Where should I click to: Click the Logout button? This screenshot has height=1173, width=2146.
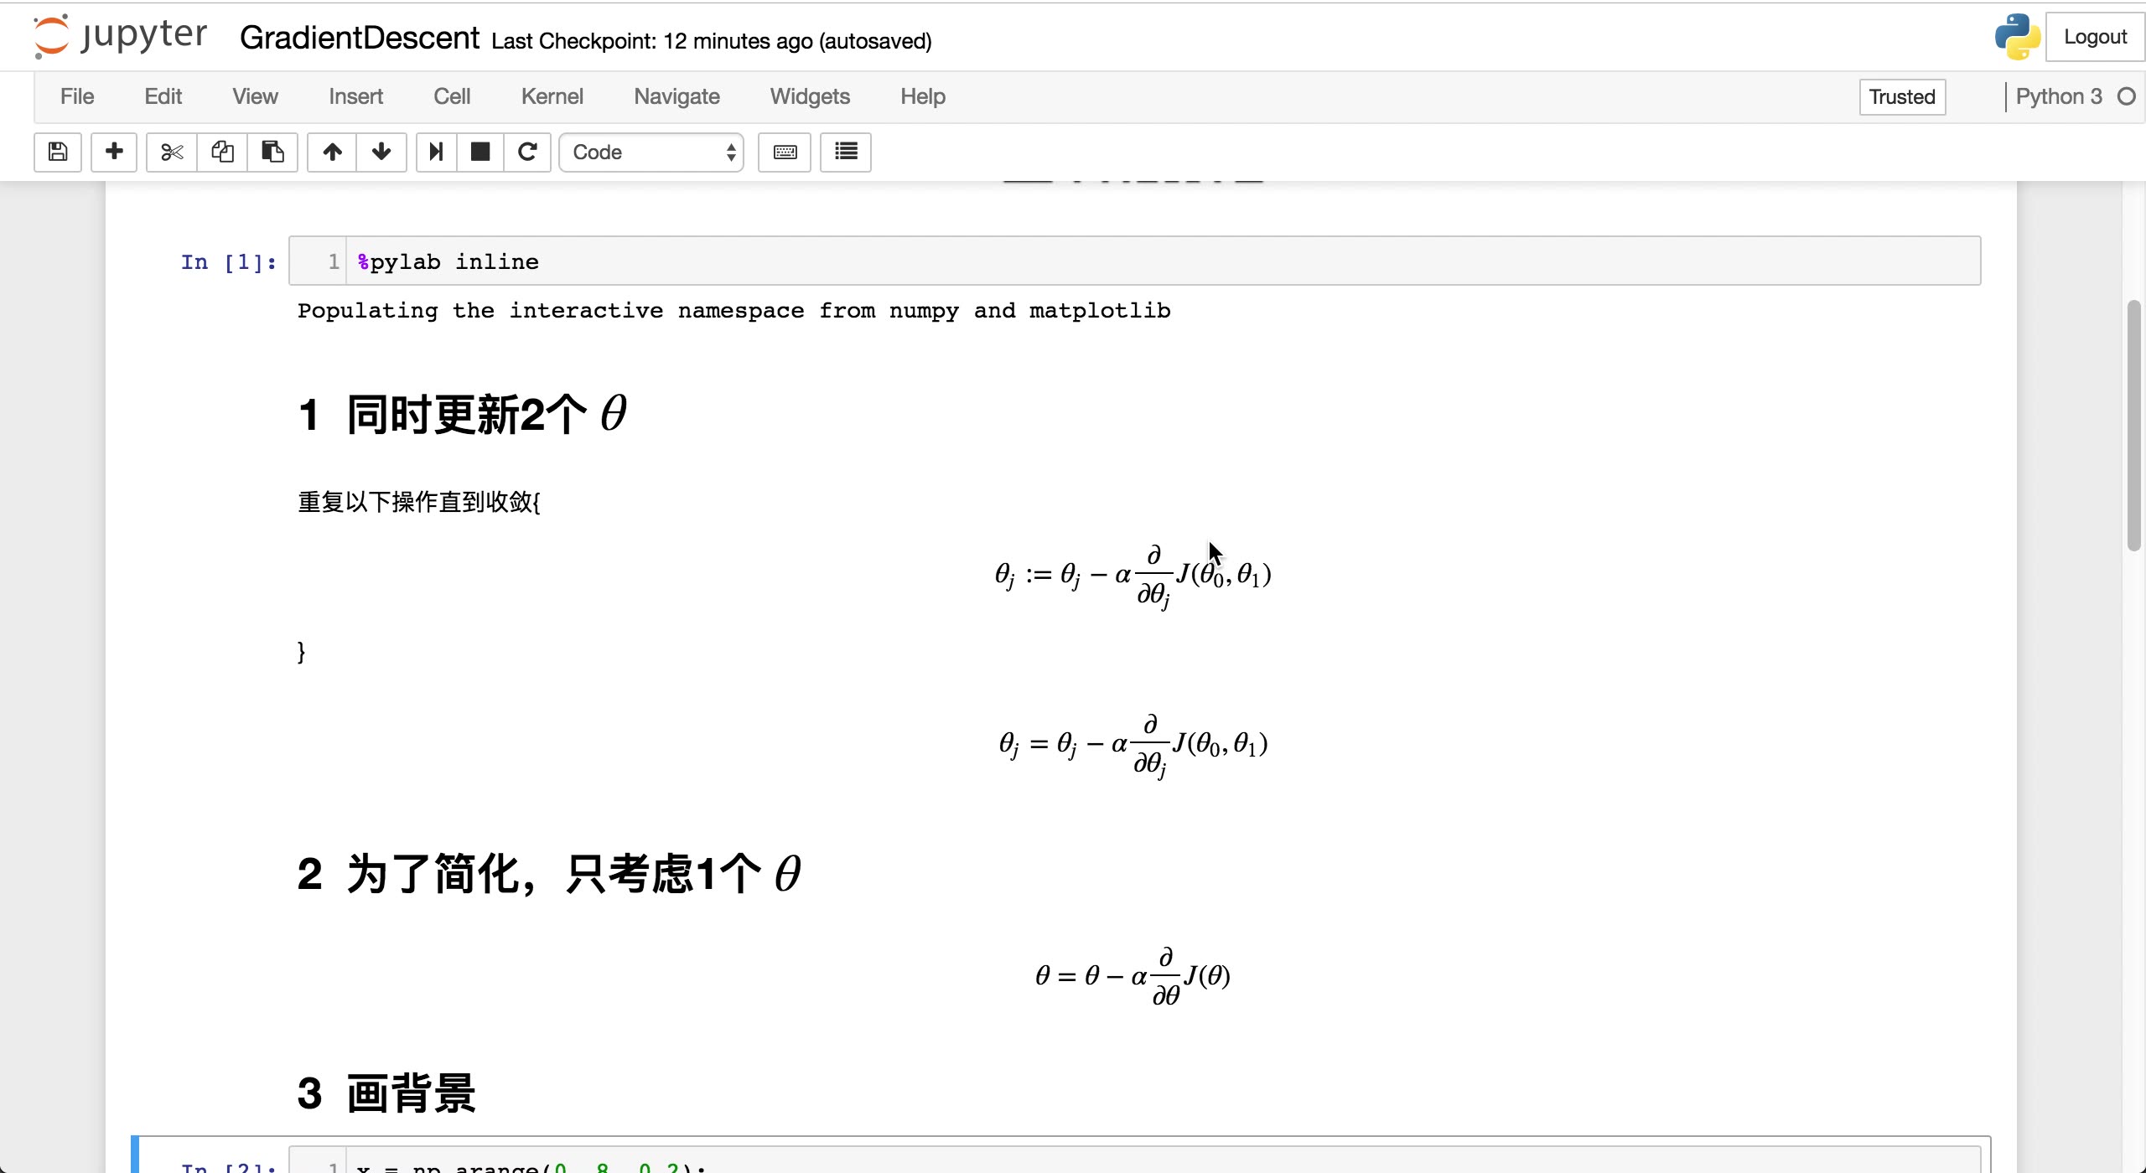pos(2095,37)
